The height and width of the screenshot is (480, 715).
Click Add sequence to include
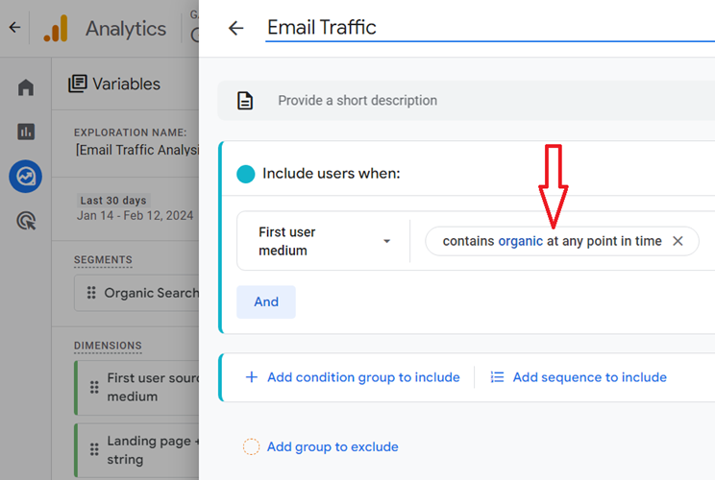pyautogui.click(x=590, y=377)
